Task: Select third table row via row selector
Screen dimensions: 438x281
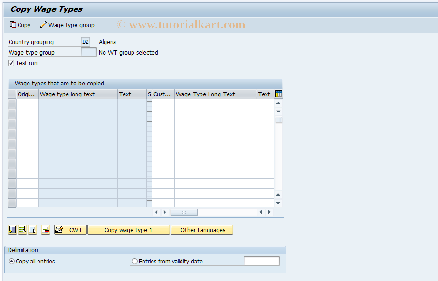Action: (x=12, y=124)
